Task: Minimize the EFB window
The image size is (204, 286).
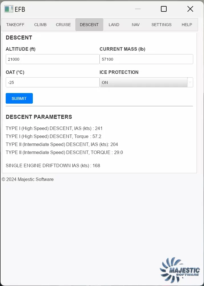Action: point(138,9)
